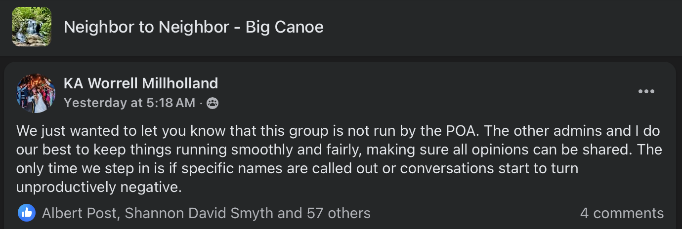Open KA Worrell Millholland's profile name
The width and height of the screenshot is (682, 229).
pyautogui.click(x=141, y=83)
